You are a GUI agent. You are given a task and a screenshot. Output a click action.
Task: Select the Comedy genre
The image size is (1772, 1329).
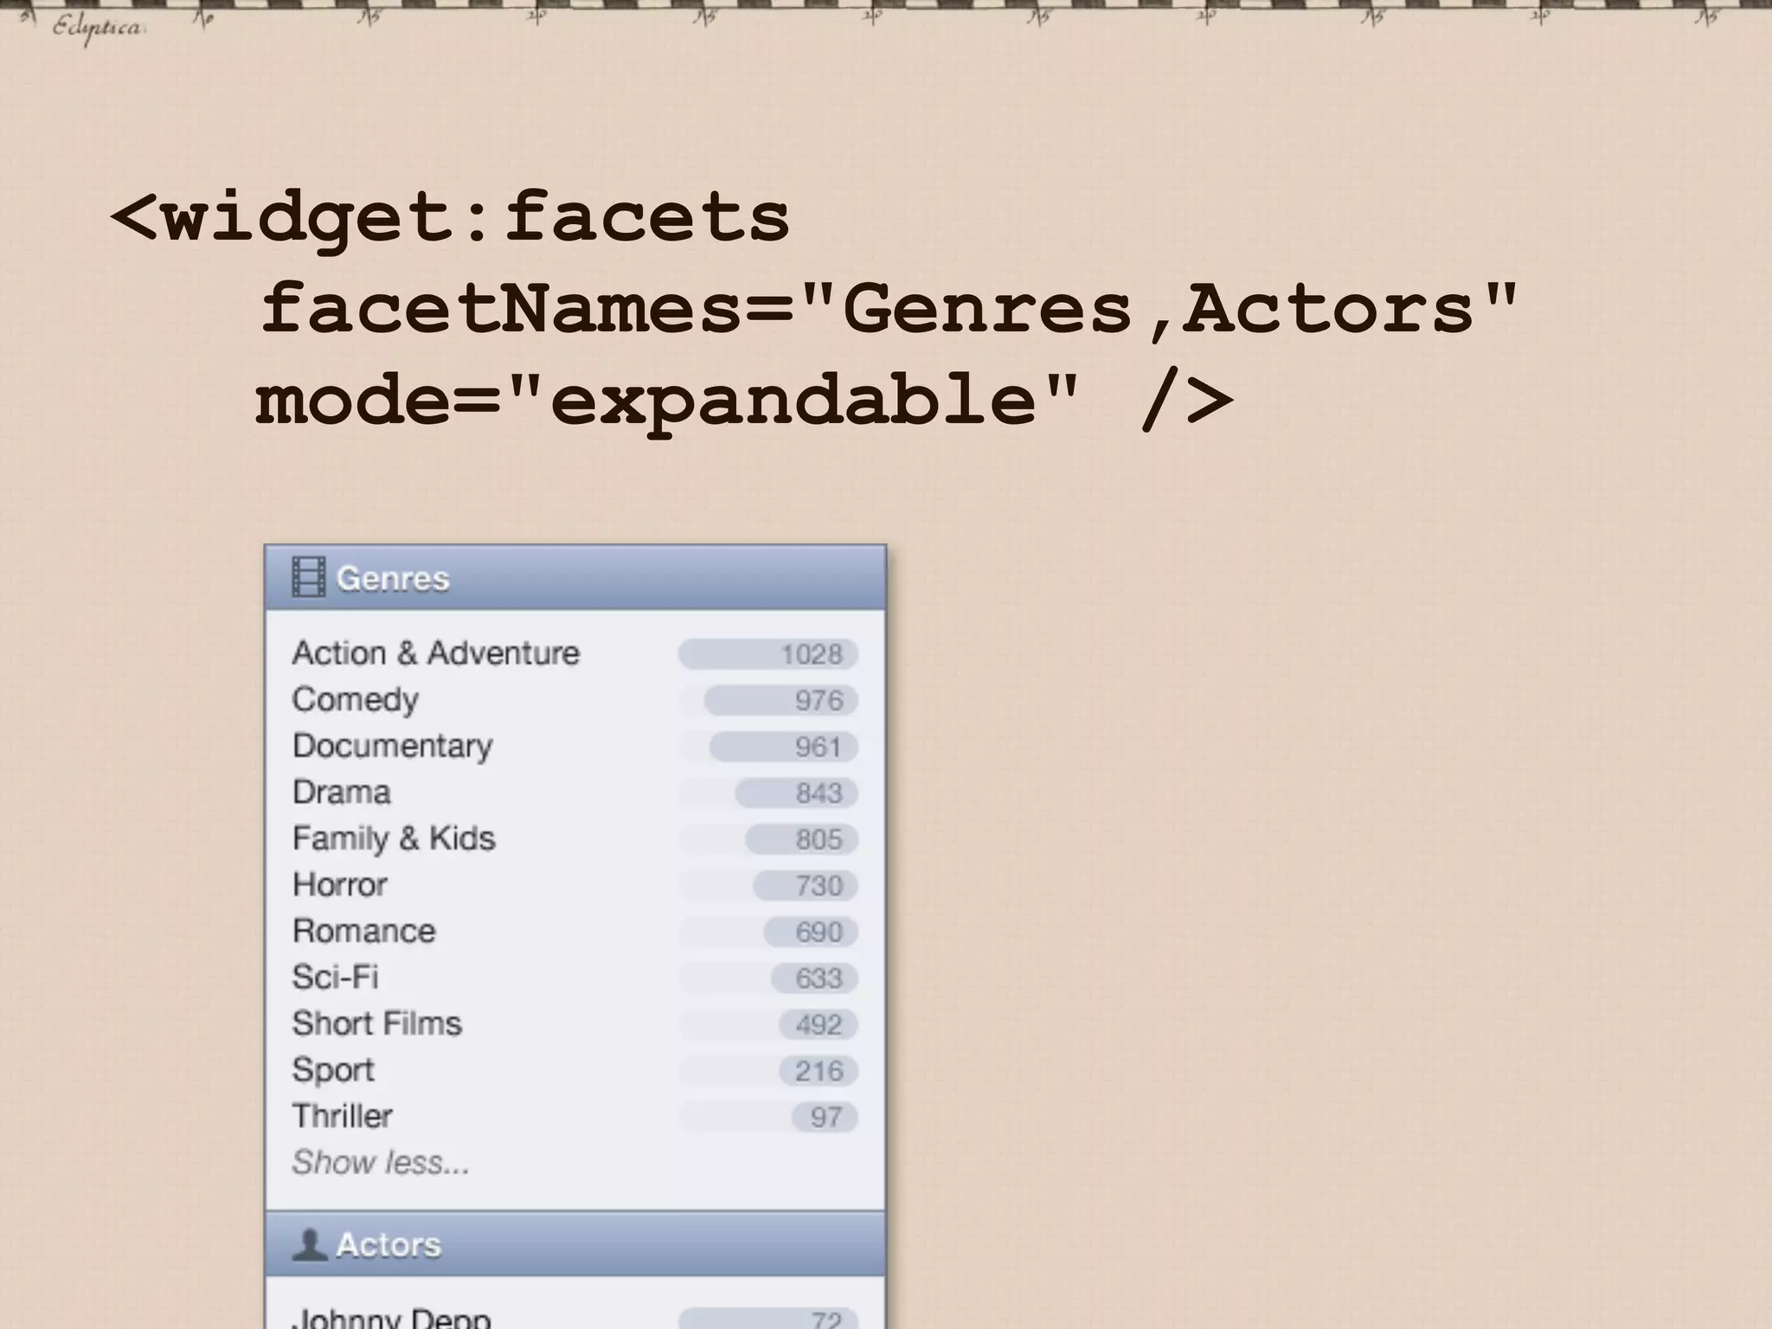(356, 700)
